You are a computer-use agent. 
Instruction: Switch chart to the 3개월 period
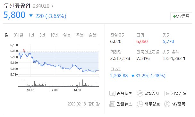[x=18, y=35]
